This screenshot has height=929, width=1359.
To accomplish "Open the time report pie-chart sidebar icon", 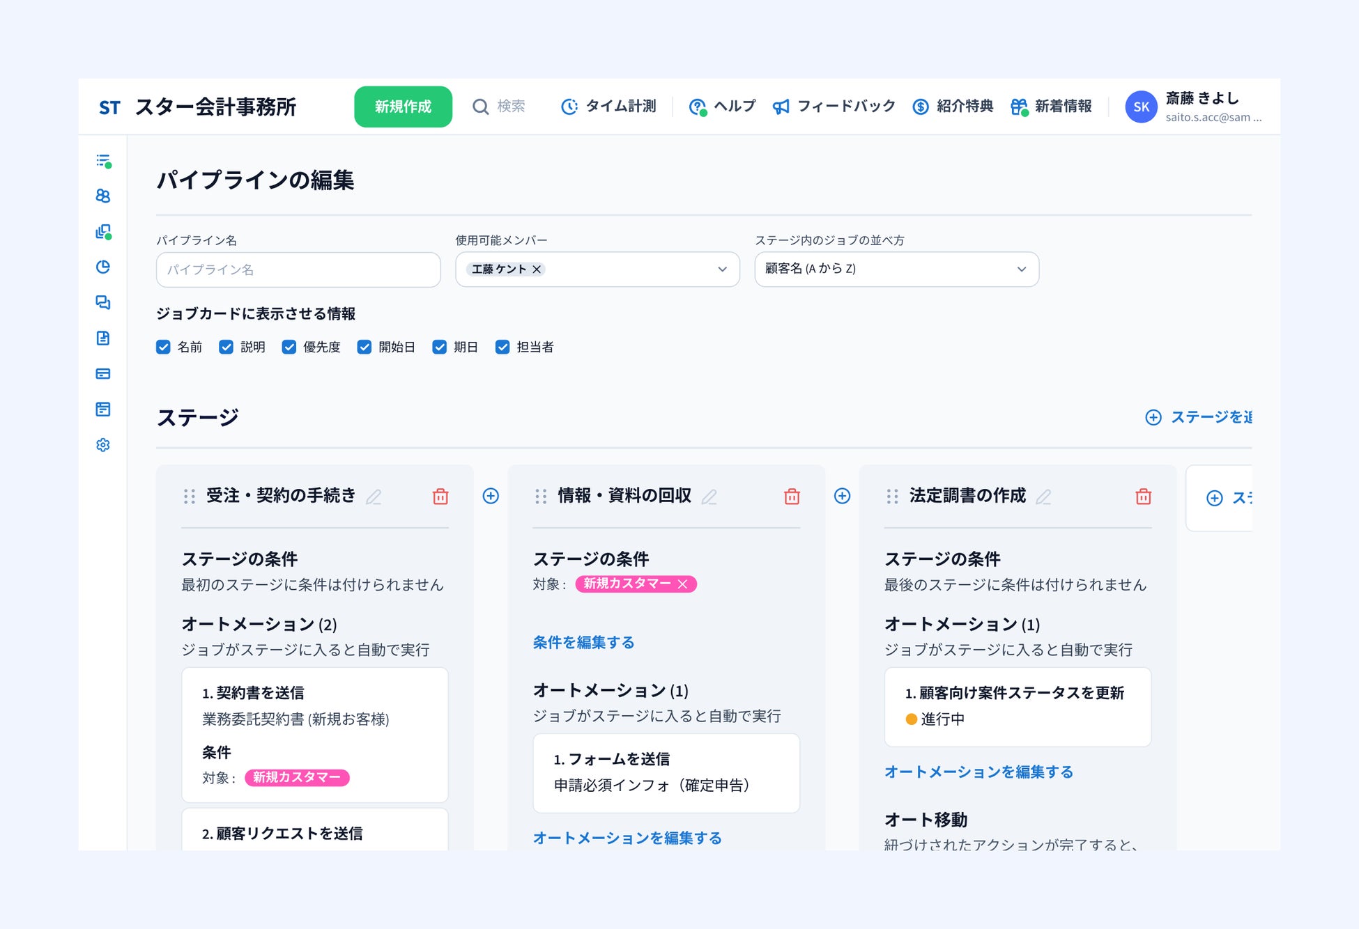I will pos(103,267).
